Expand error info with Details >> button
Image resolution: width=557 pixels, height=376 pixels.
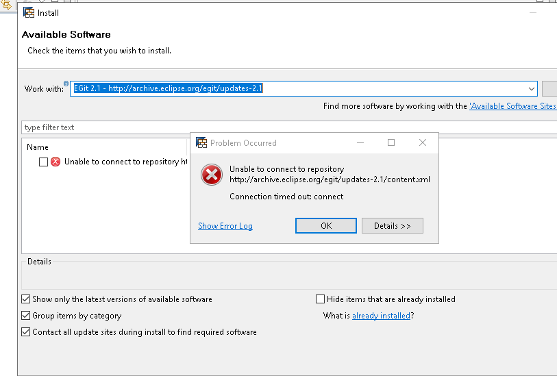tap(392, 225)
